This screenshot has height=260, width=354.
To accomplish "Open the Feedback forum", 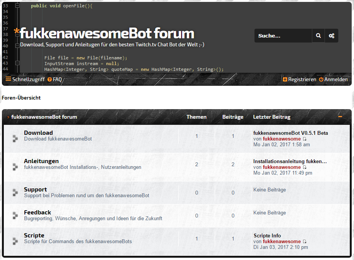I will [x=38, y=213].
